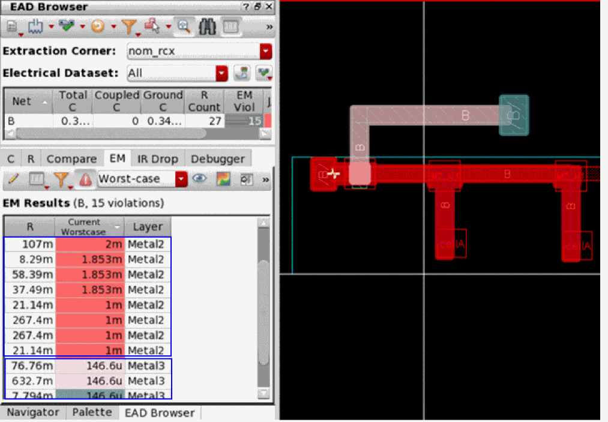This screenshot has height=422, width=608.
Task: Switch to the Navigator panel tab
Action: point(33,413)
